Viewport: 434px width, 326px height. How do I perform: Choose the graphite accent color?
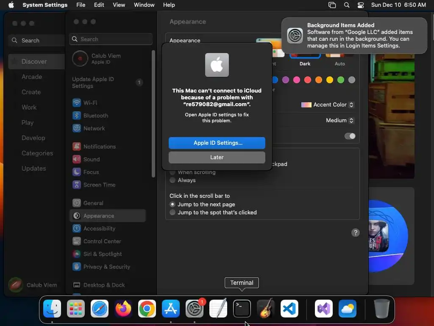point(352,80)
